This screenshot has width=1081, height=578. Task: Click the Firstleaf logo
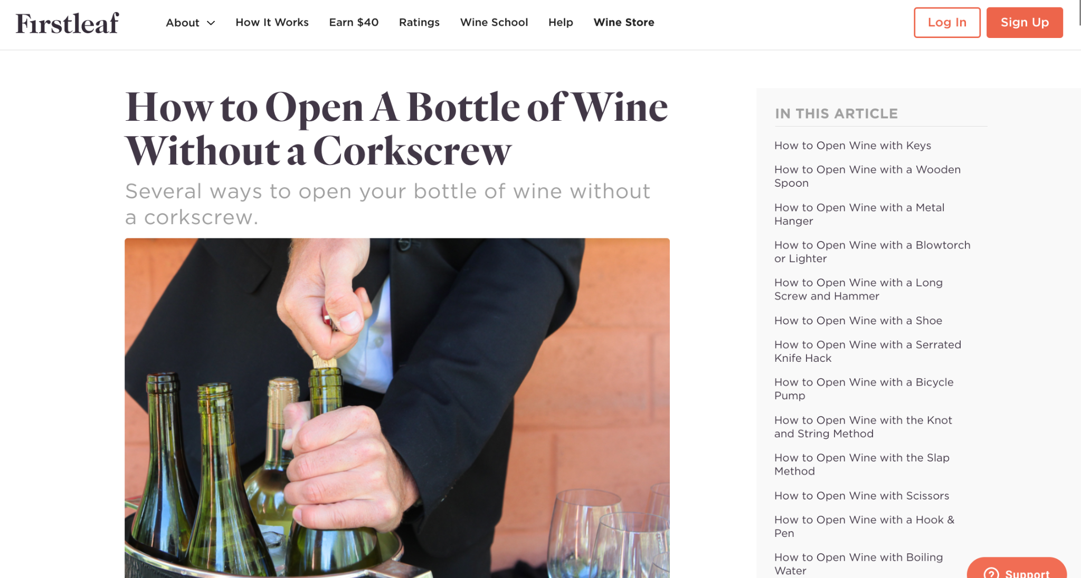point(67,23)
